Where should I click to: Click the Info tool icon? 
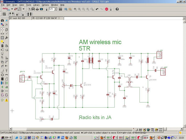click(2, 20)
